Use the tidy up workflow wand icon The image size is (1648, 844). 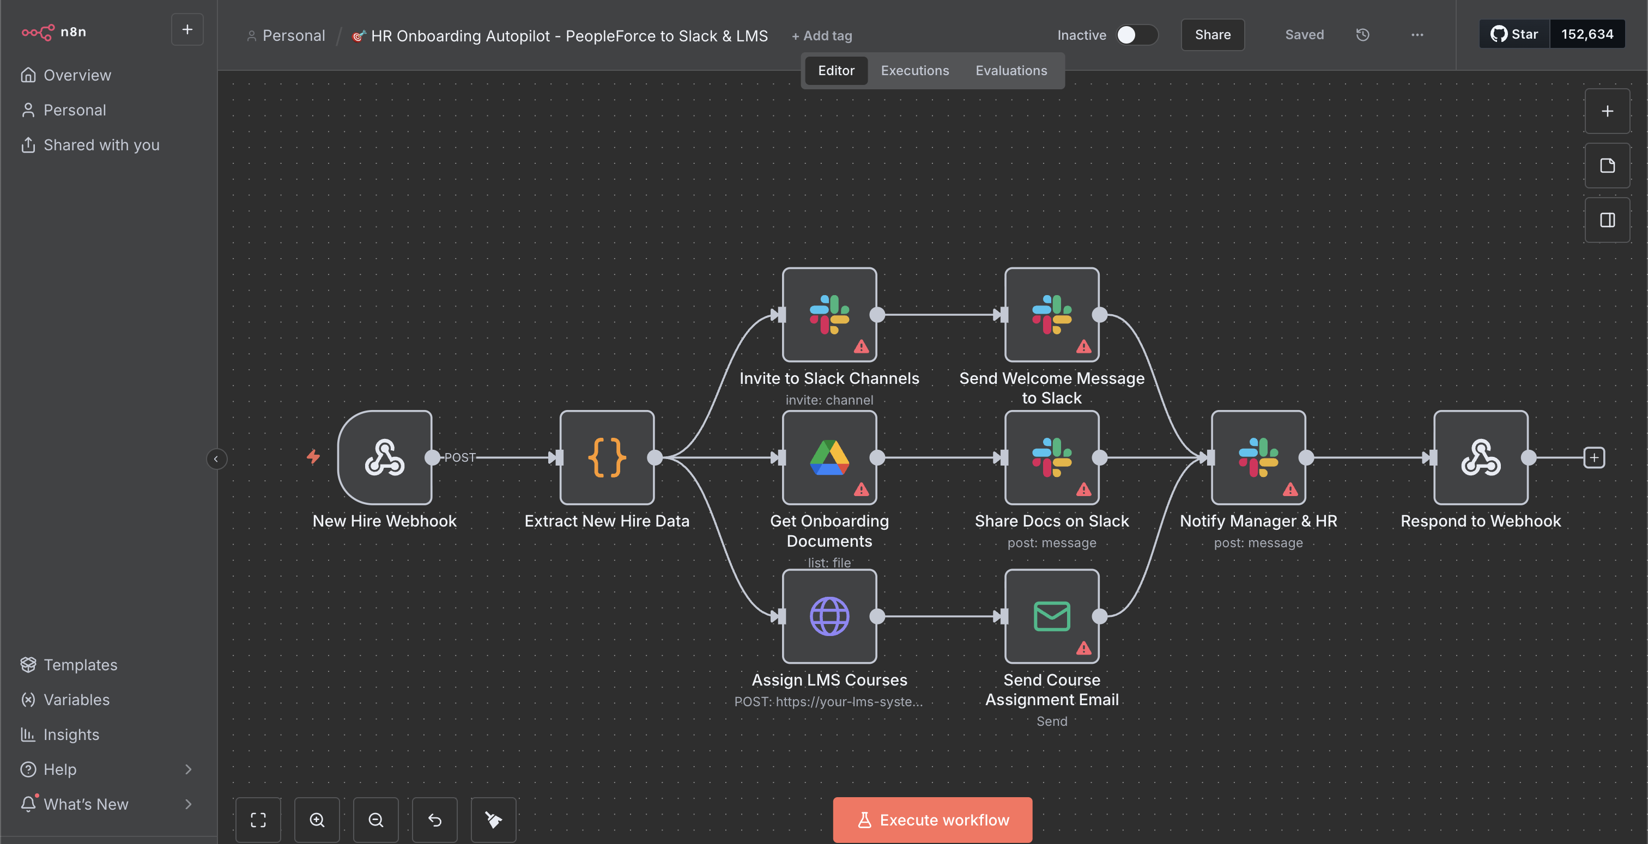tap(493, 821)
